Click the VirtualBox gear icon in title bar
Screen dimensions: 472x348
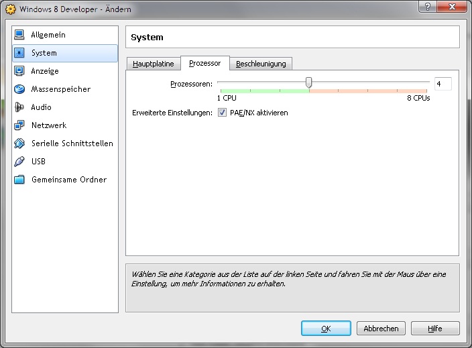(11, 9)
